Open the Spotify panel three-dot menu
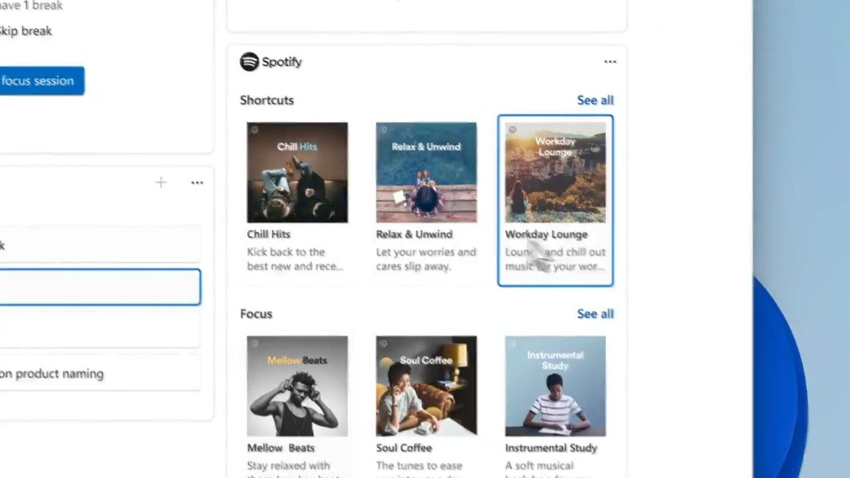Screen dimensions: 850x478 [x=610, y=62]
